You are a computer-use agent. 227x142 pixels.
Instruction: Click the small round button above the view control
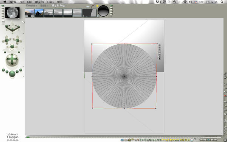23,22
